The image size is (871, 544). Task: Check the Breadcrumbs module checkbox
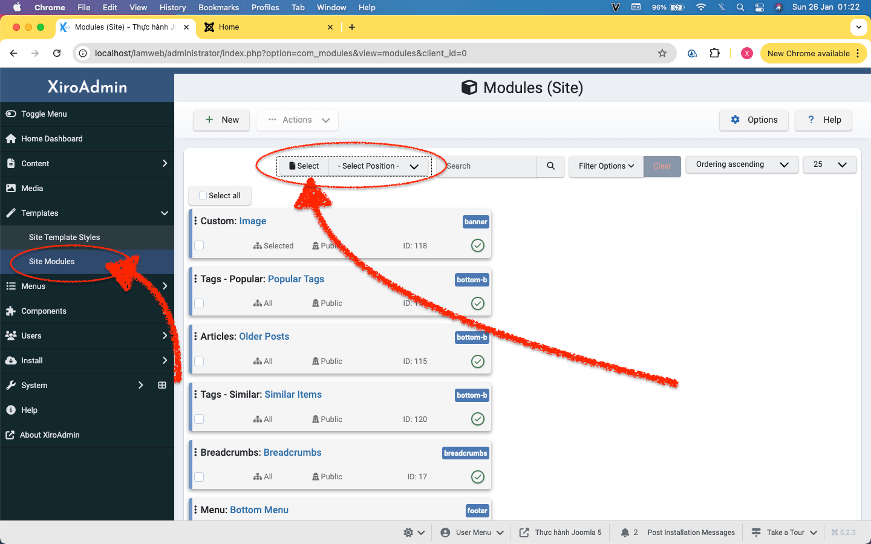click(x=199, y=477)
